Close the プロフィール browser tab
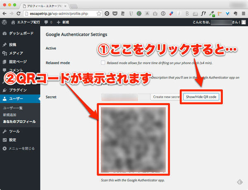The width and height of the screenshot is (248, 190). [65, 6]
